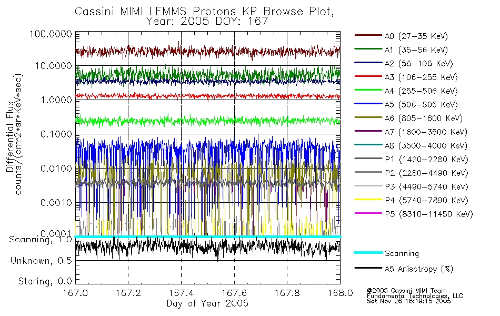Click the 'A5 Anisotropy (%)' legend label
The image size is (500, 316).
coord(419,269)
